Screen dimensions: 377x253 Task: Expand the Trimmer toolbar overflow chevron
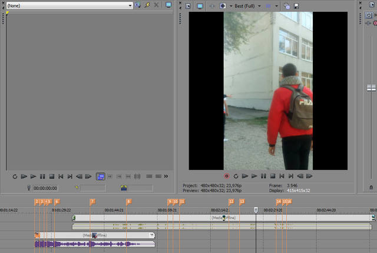tap(166, 176)
